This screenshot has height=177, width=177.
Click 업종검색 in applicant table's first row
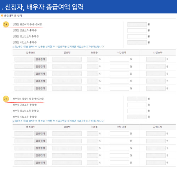point(40,59)
